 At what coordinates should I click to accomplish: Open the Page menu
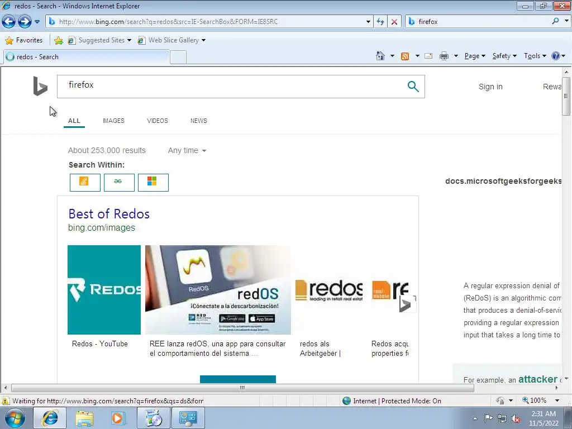click(475, 56)
